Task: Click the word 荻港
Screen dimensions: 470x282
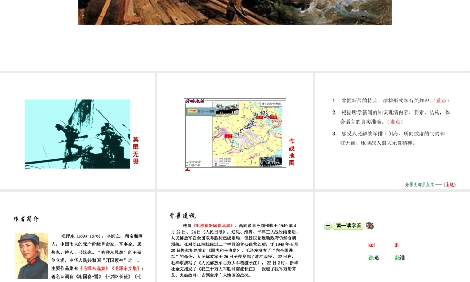Action: coord(399,258)
